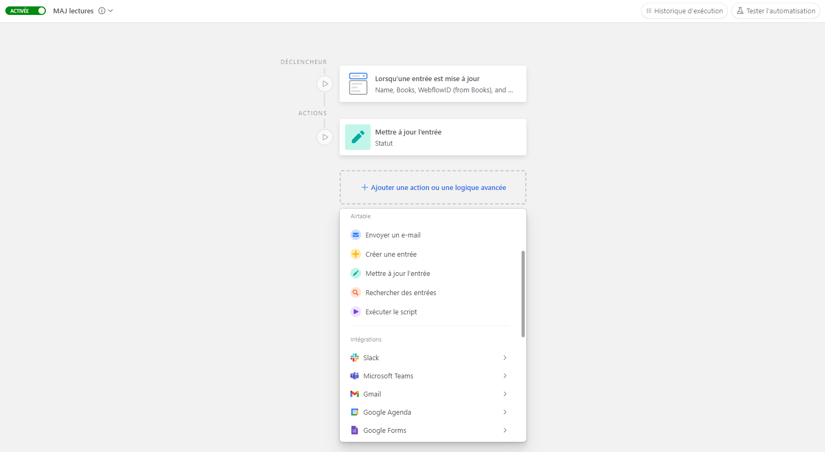
Task: Run the action step play icon
Action: click(x=325, y=137)
